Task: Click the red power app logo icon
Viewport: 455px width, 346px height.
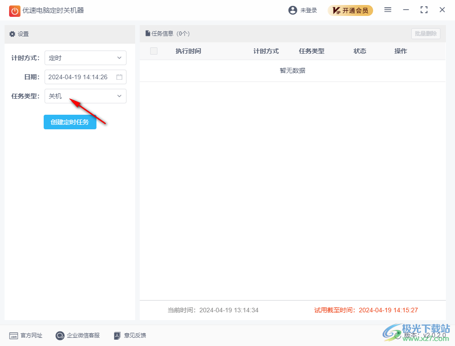Action: 15,10
